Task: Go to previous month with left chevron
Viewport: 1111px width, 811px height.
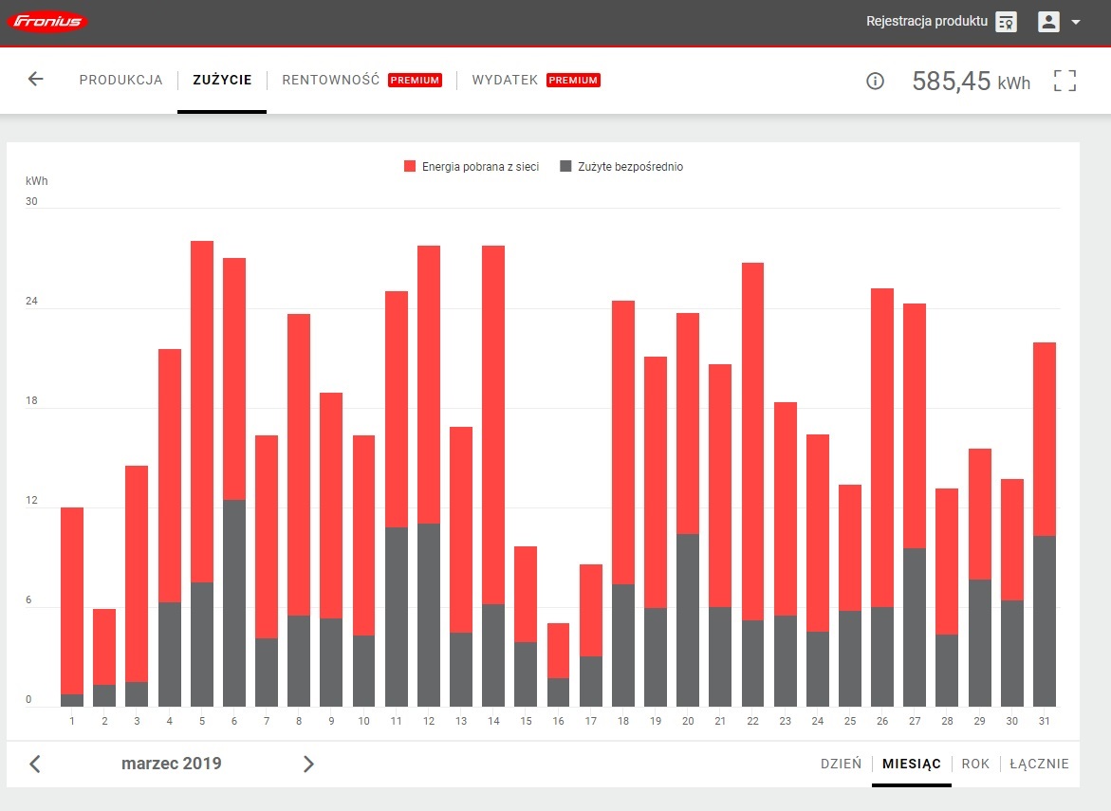Action: click(35, 764)
